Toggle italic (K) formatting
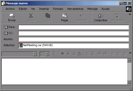 coord(68,54)
